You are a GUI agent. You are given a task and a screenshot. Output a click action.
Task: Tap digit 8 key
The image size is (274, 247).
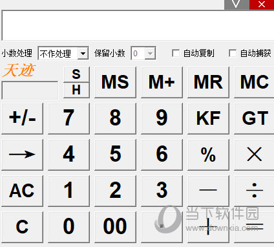coord(115,118)
